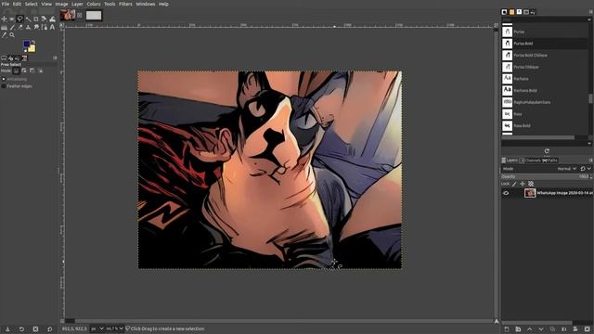Reset tool options to defaults
Screen dimensions: 594x334
[x=49, y=329]
